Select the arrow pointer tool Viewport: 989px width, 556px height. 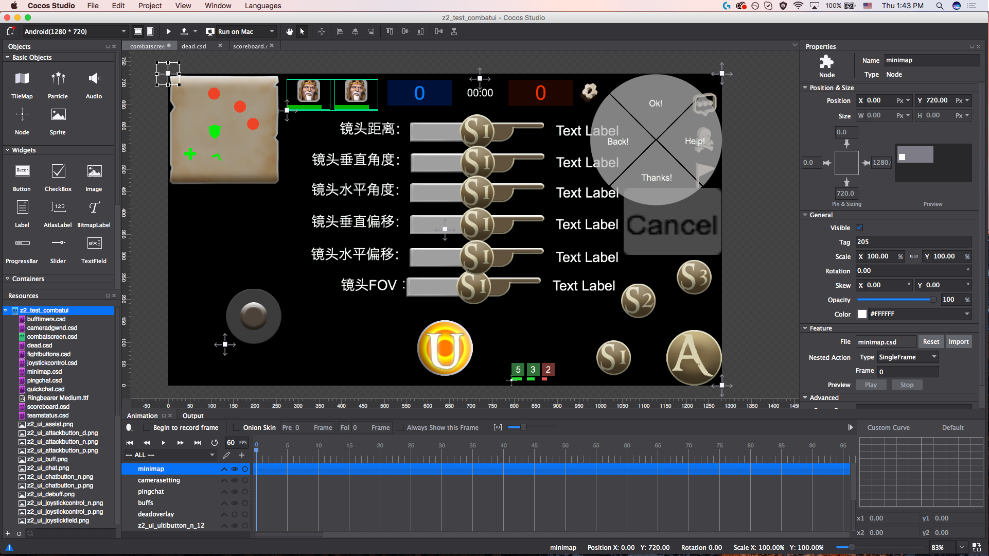pyautogui.click(x=302, y=31)
